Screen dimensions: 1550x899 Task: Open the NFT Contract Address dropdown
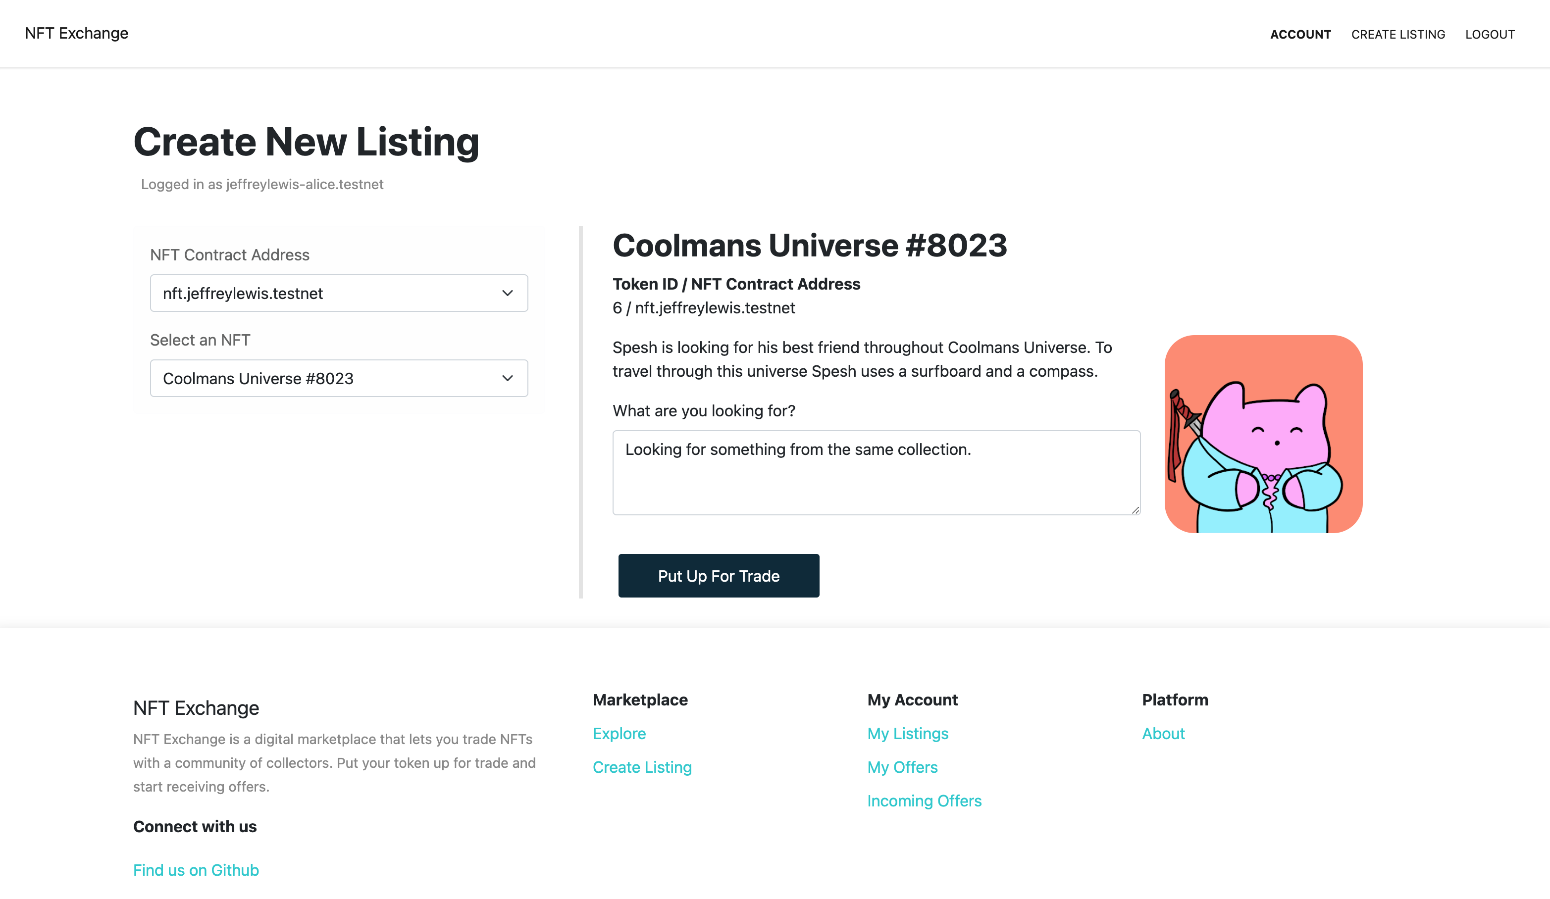click(338, 293)
